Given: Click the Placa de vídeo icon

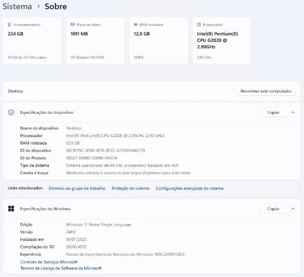Looking at the screenshot, I should (x=73, y=25).
